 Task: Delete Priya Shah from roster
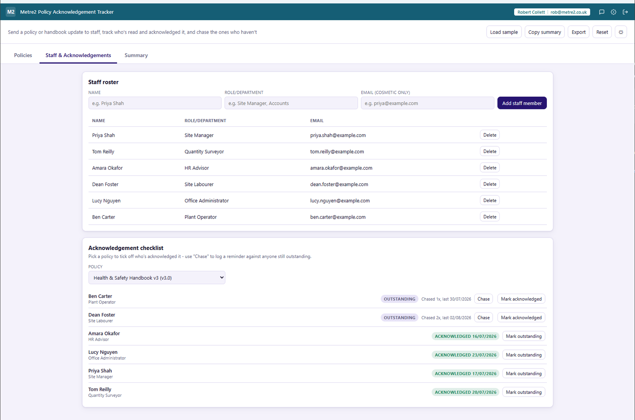pyautogui.click(x=489, y=135)
